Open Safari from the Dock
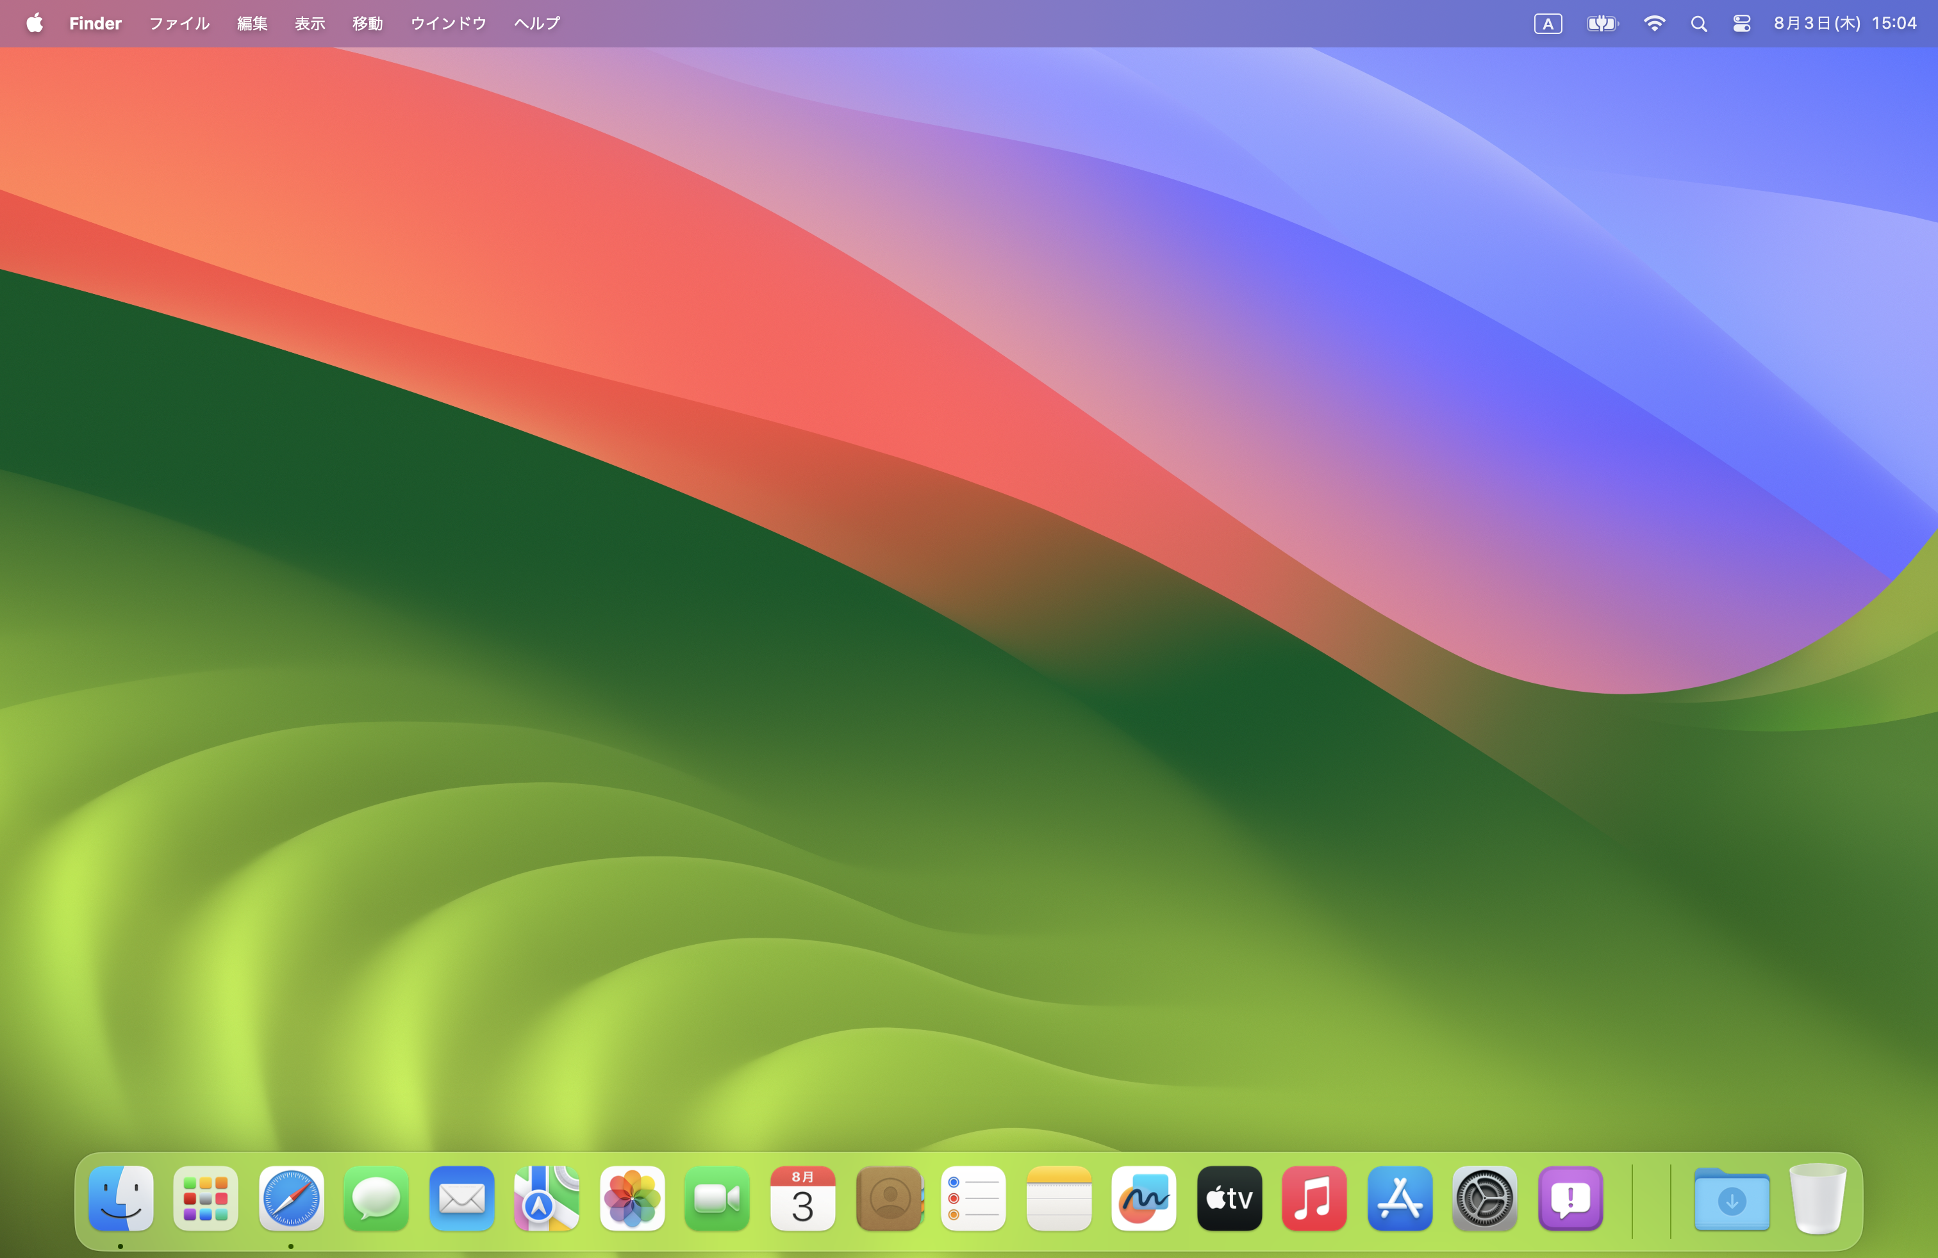The image size is (1938, 1258). tap(291, 1198)
